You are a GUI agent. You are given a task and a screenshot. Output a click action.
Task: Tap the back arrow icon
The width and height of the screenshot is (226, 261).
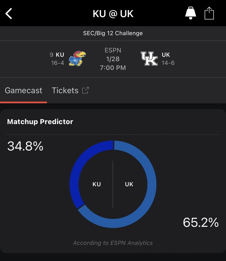9,14
